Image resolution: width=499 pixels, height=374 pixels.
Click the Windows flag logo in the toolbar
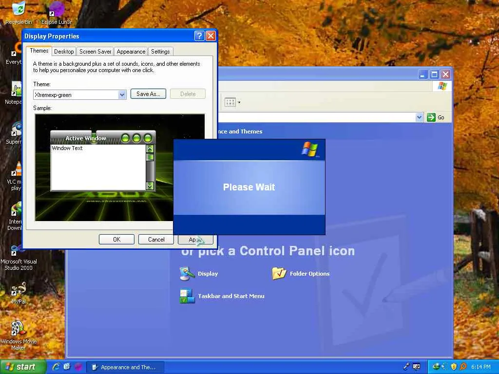[x=442, y=86]
